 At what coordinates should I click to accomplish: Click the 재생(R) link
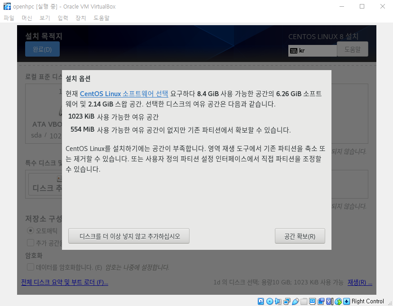(360, 283)
